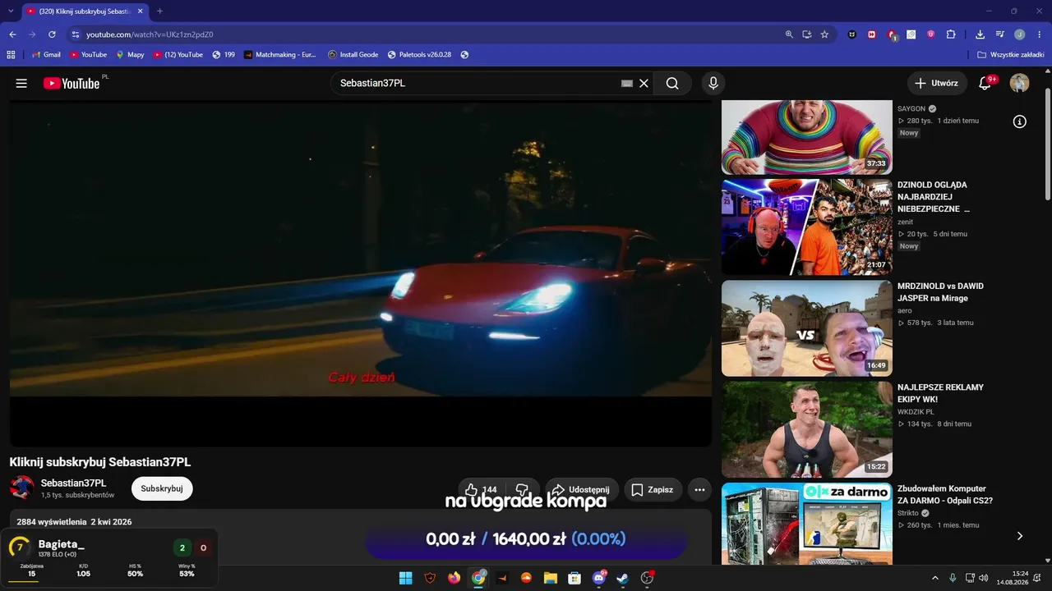Open the 199 bookmark

[x=224, y=55]
